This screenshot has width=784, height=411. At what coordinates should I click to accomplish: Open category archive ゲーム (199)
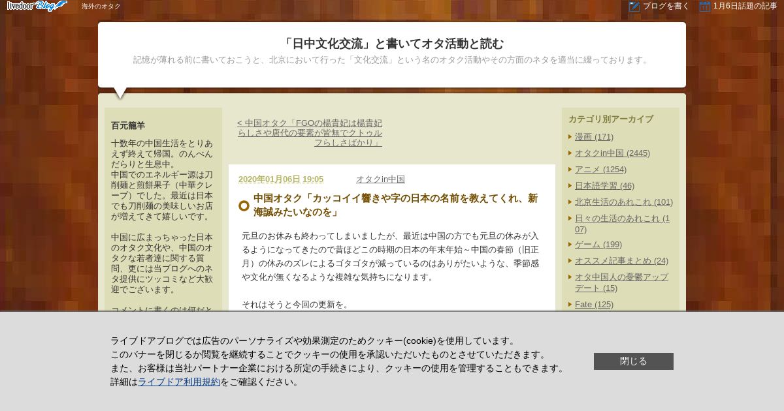[x=598, y=245]
